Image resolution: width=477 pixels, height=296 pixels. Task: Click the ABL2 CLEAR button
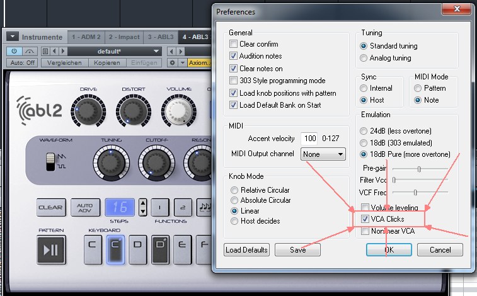tap(51, 207)
